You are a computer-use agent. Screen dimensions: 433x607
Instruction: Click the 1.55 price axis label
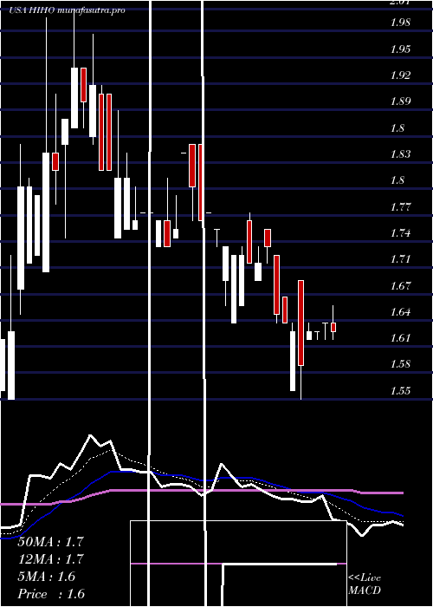pos(400,390)
